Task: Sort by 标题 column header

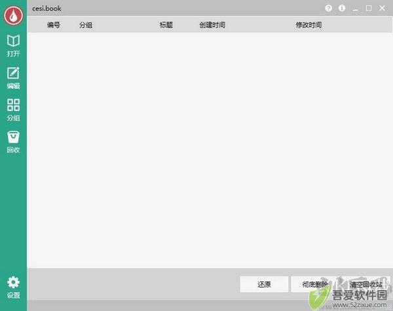Action: 166,25
